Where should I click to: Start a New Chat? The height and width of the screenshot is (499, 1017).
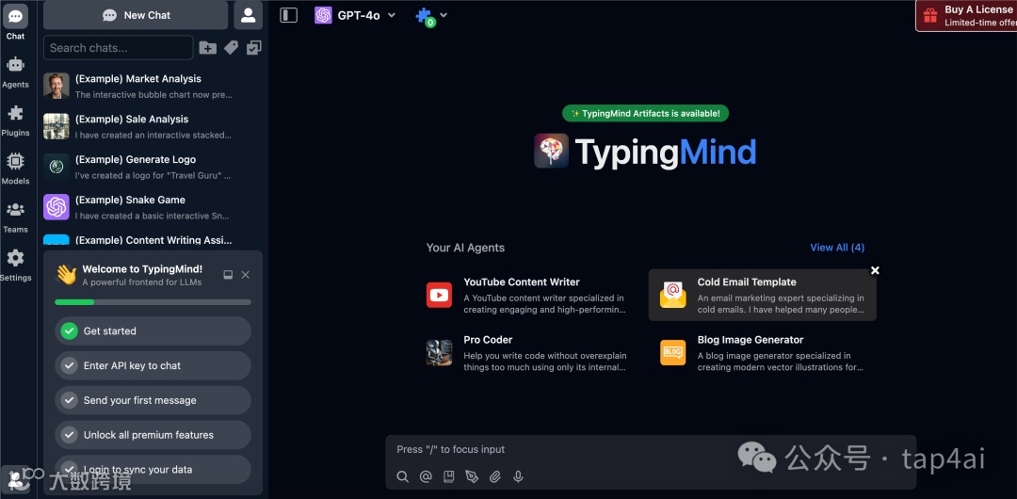pyautogui.click(x=136, y=15)
